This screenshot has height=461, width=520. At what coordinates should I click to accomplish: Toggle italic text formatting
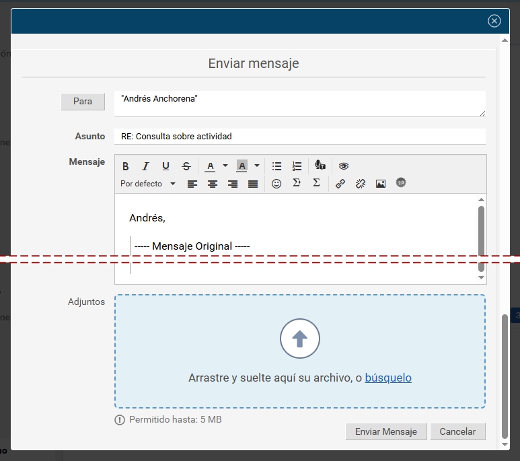(145, 166)
